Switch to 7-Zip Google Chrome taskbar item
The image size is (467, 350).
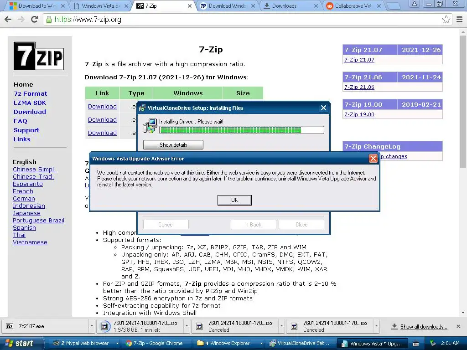pyautogui.click(x=158, y=343)
